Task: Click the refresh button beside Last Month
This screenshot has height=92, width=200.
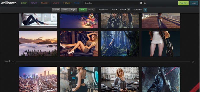Action: [x=145, y=10]
